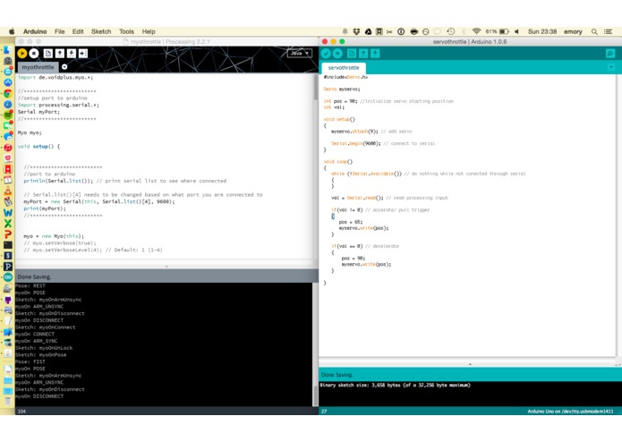This screenshot has width=622, height=442.
Task: Click the battery 61% indicator
Action: (497, 31)
